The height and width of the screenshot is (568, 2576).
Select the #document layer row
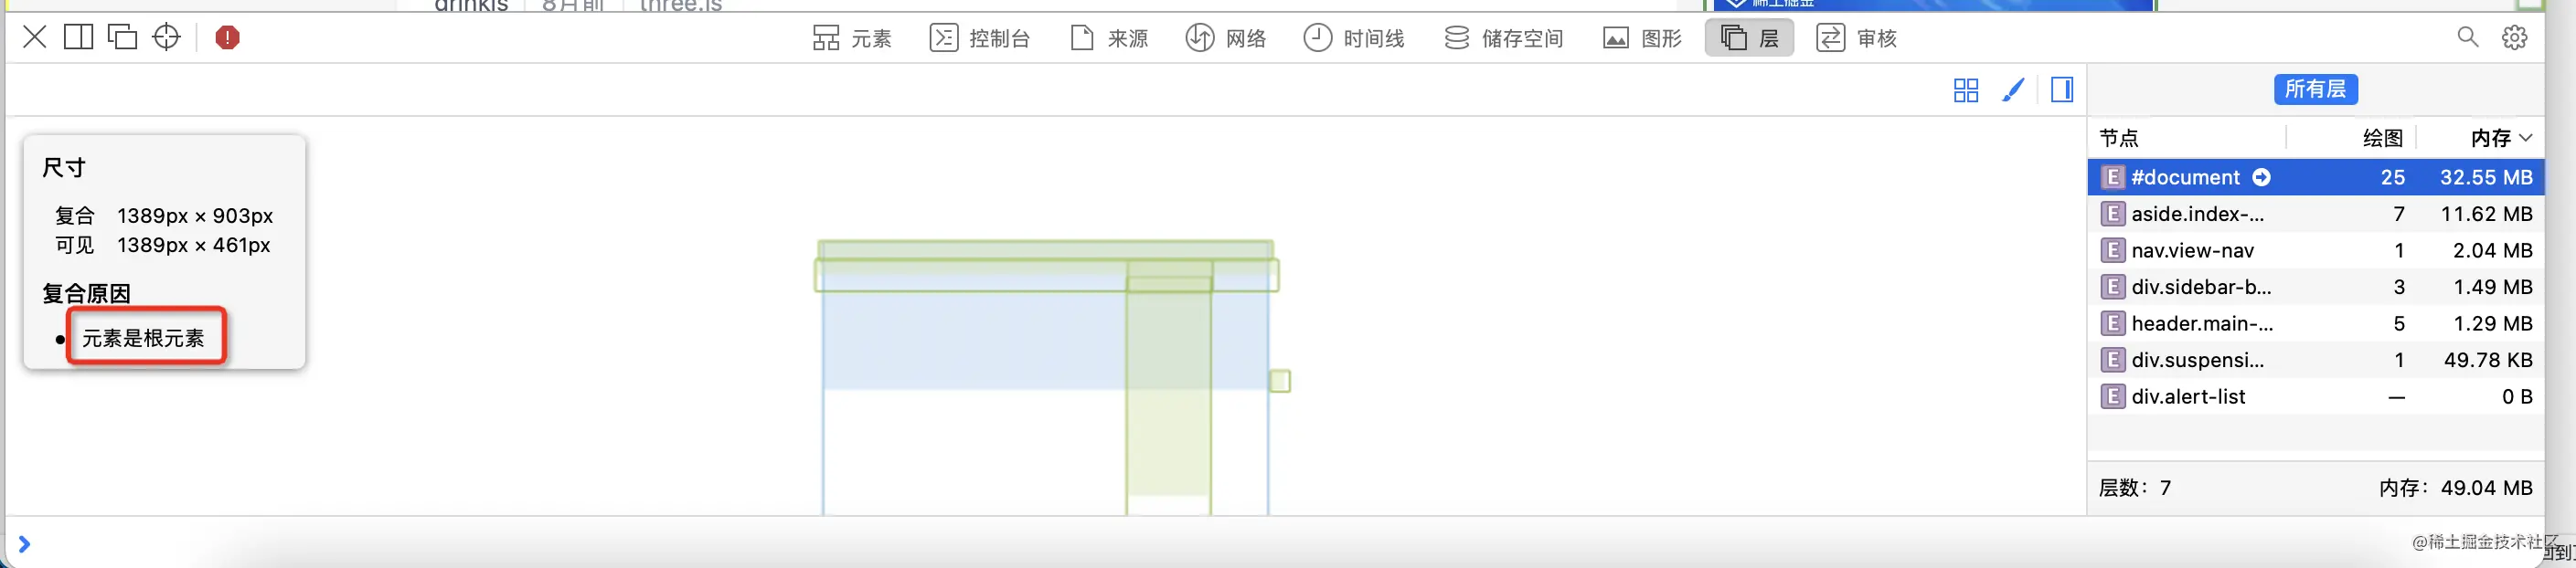[x=2315, y=176]
